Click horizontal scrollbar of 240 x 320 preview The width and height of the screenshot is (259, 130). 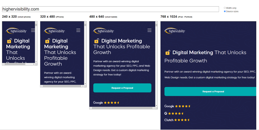[15, 64]
